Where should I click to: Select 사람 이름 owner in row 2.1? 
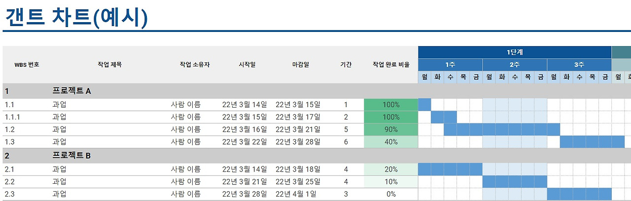186,169
